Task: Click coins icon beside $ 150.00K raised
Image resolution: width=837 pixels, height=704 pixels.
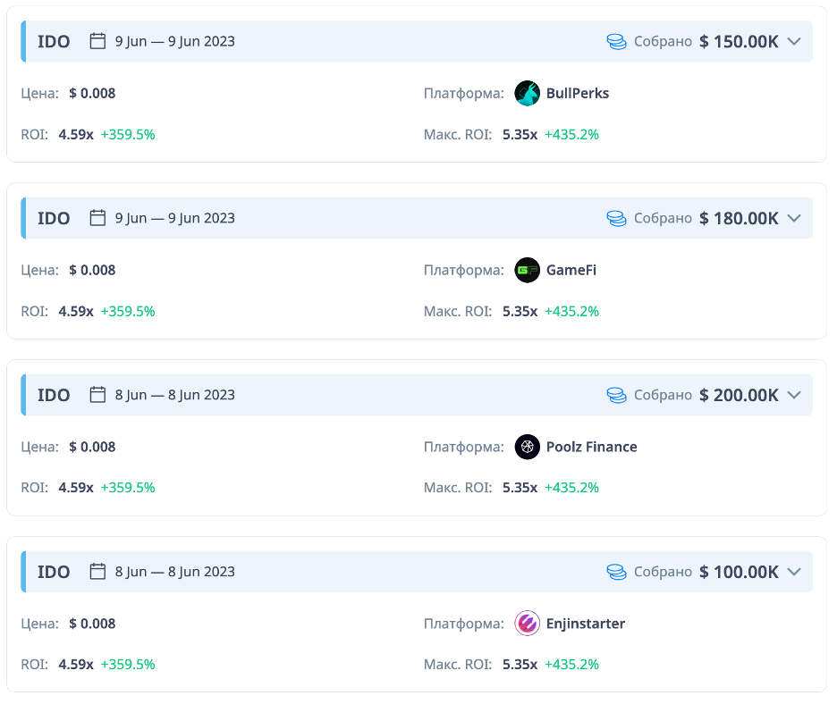Action: (616, 41)
